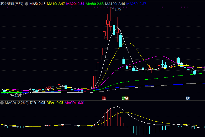Click the blue 财 financial report marker
Screen dimensions: 205x137
click(x=188, y=98)
